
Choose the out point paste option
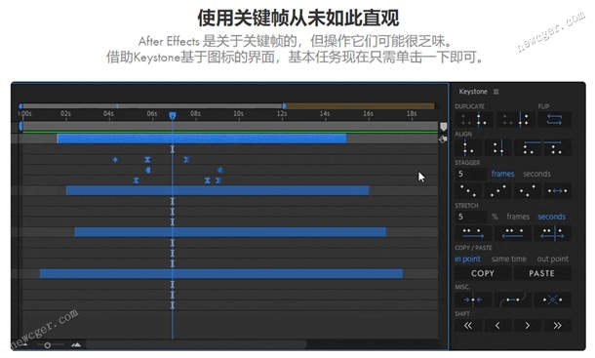(552, 259)
